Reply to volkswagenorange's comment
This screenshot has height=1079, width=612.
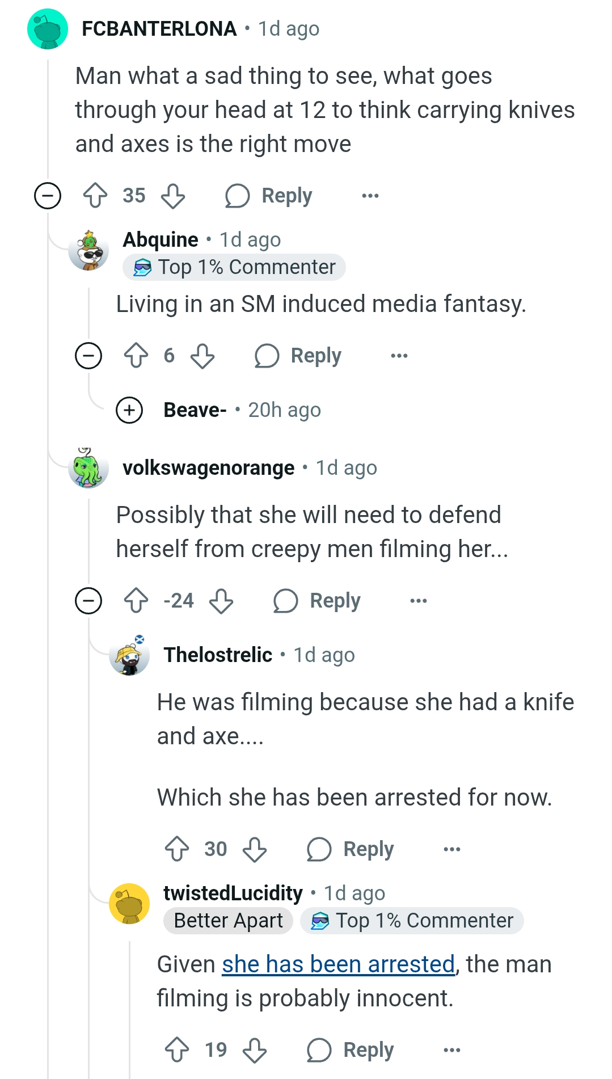click(x=318, y=601)
